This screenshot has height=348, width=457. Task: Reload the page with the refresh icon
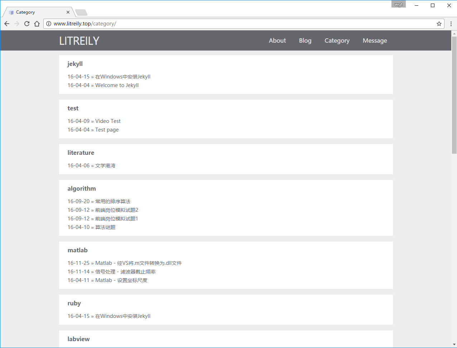27,24
